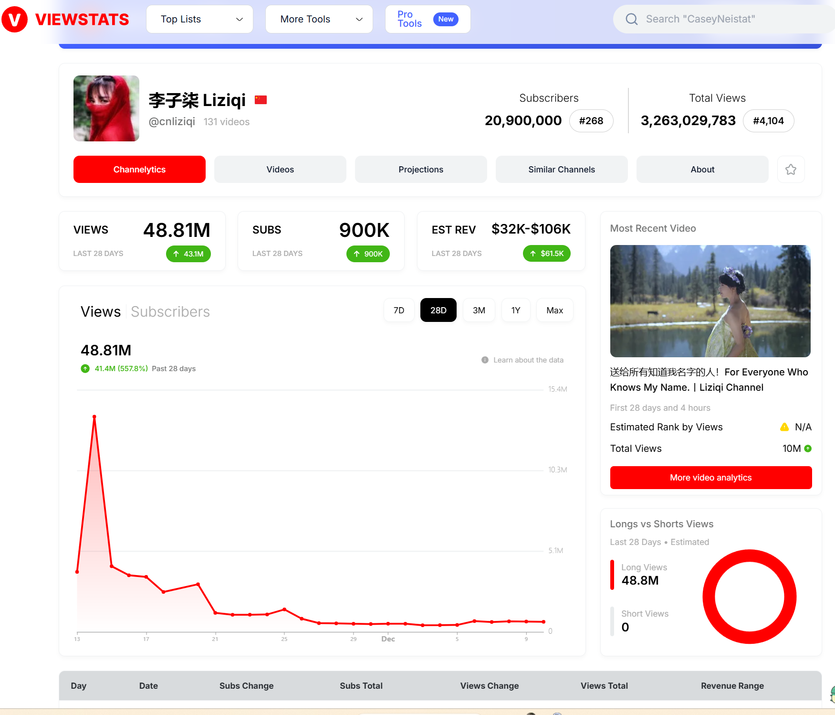
Task: Click the red Longs vs Shorts donut chart
Action: pos(749,597)
